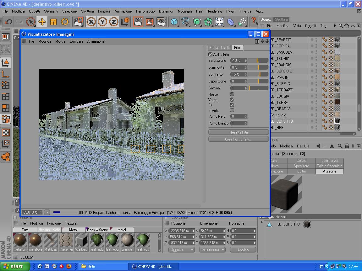Image resolution: width=362 pixels, height=271 pixels.
Task: Click the Undo arrow icon
Action: [x=8, y=22]
